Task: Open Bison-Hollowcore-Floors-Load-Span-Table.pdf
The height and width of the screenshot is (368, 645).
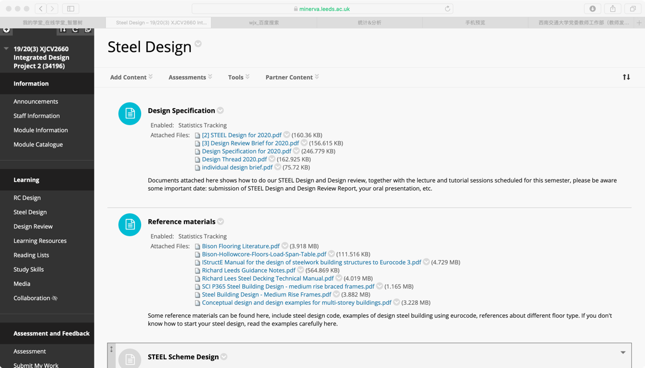Action: [264, 254]
